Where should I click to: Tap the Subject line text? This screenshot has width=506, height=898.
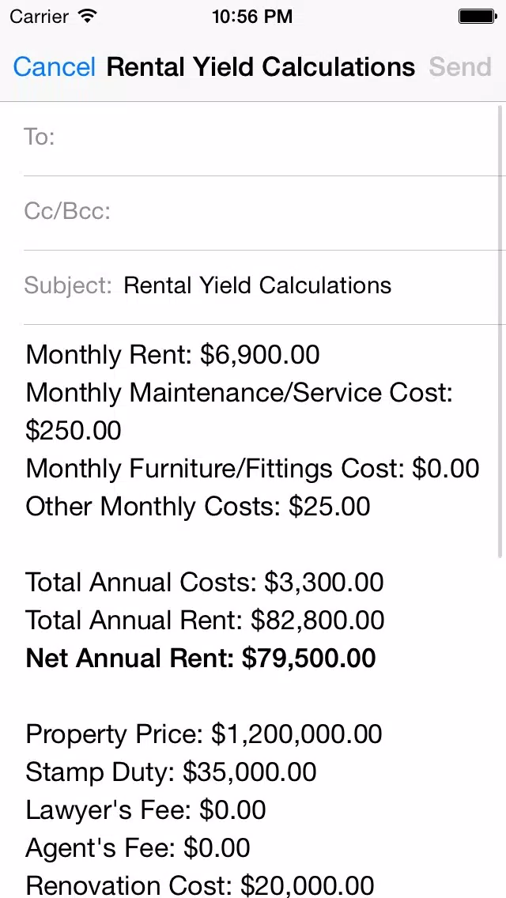257,285
